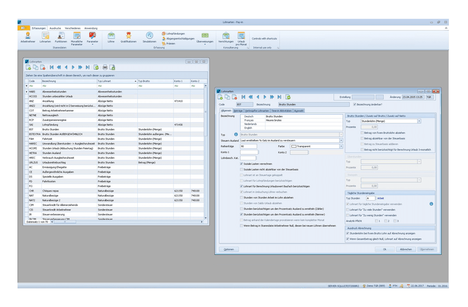Go to the next record in the Lohnarten detail window

click(x=265, y=97)
